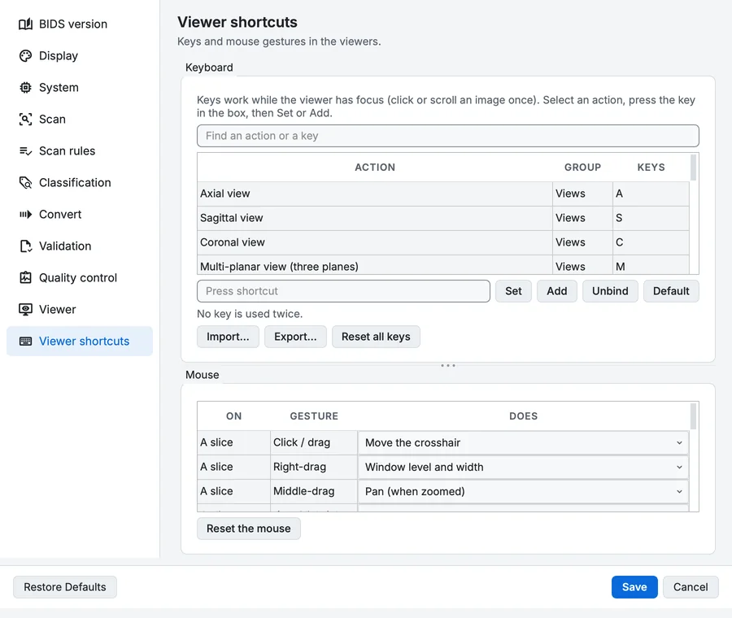732x618 pixels.
Task: Go to the Validation section
Action: [x=80, y=246]
